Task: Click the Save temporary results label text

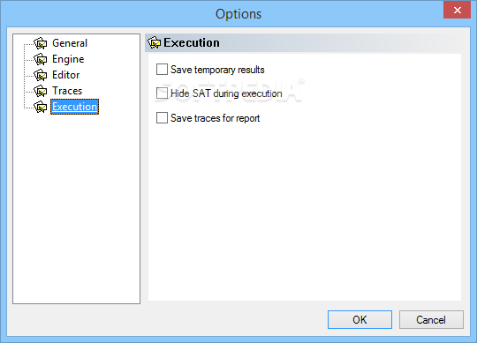Action: 217,70
